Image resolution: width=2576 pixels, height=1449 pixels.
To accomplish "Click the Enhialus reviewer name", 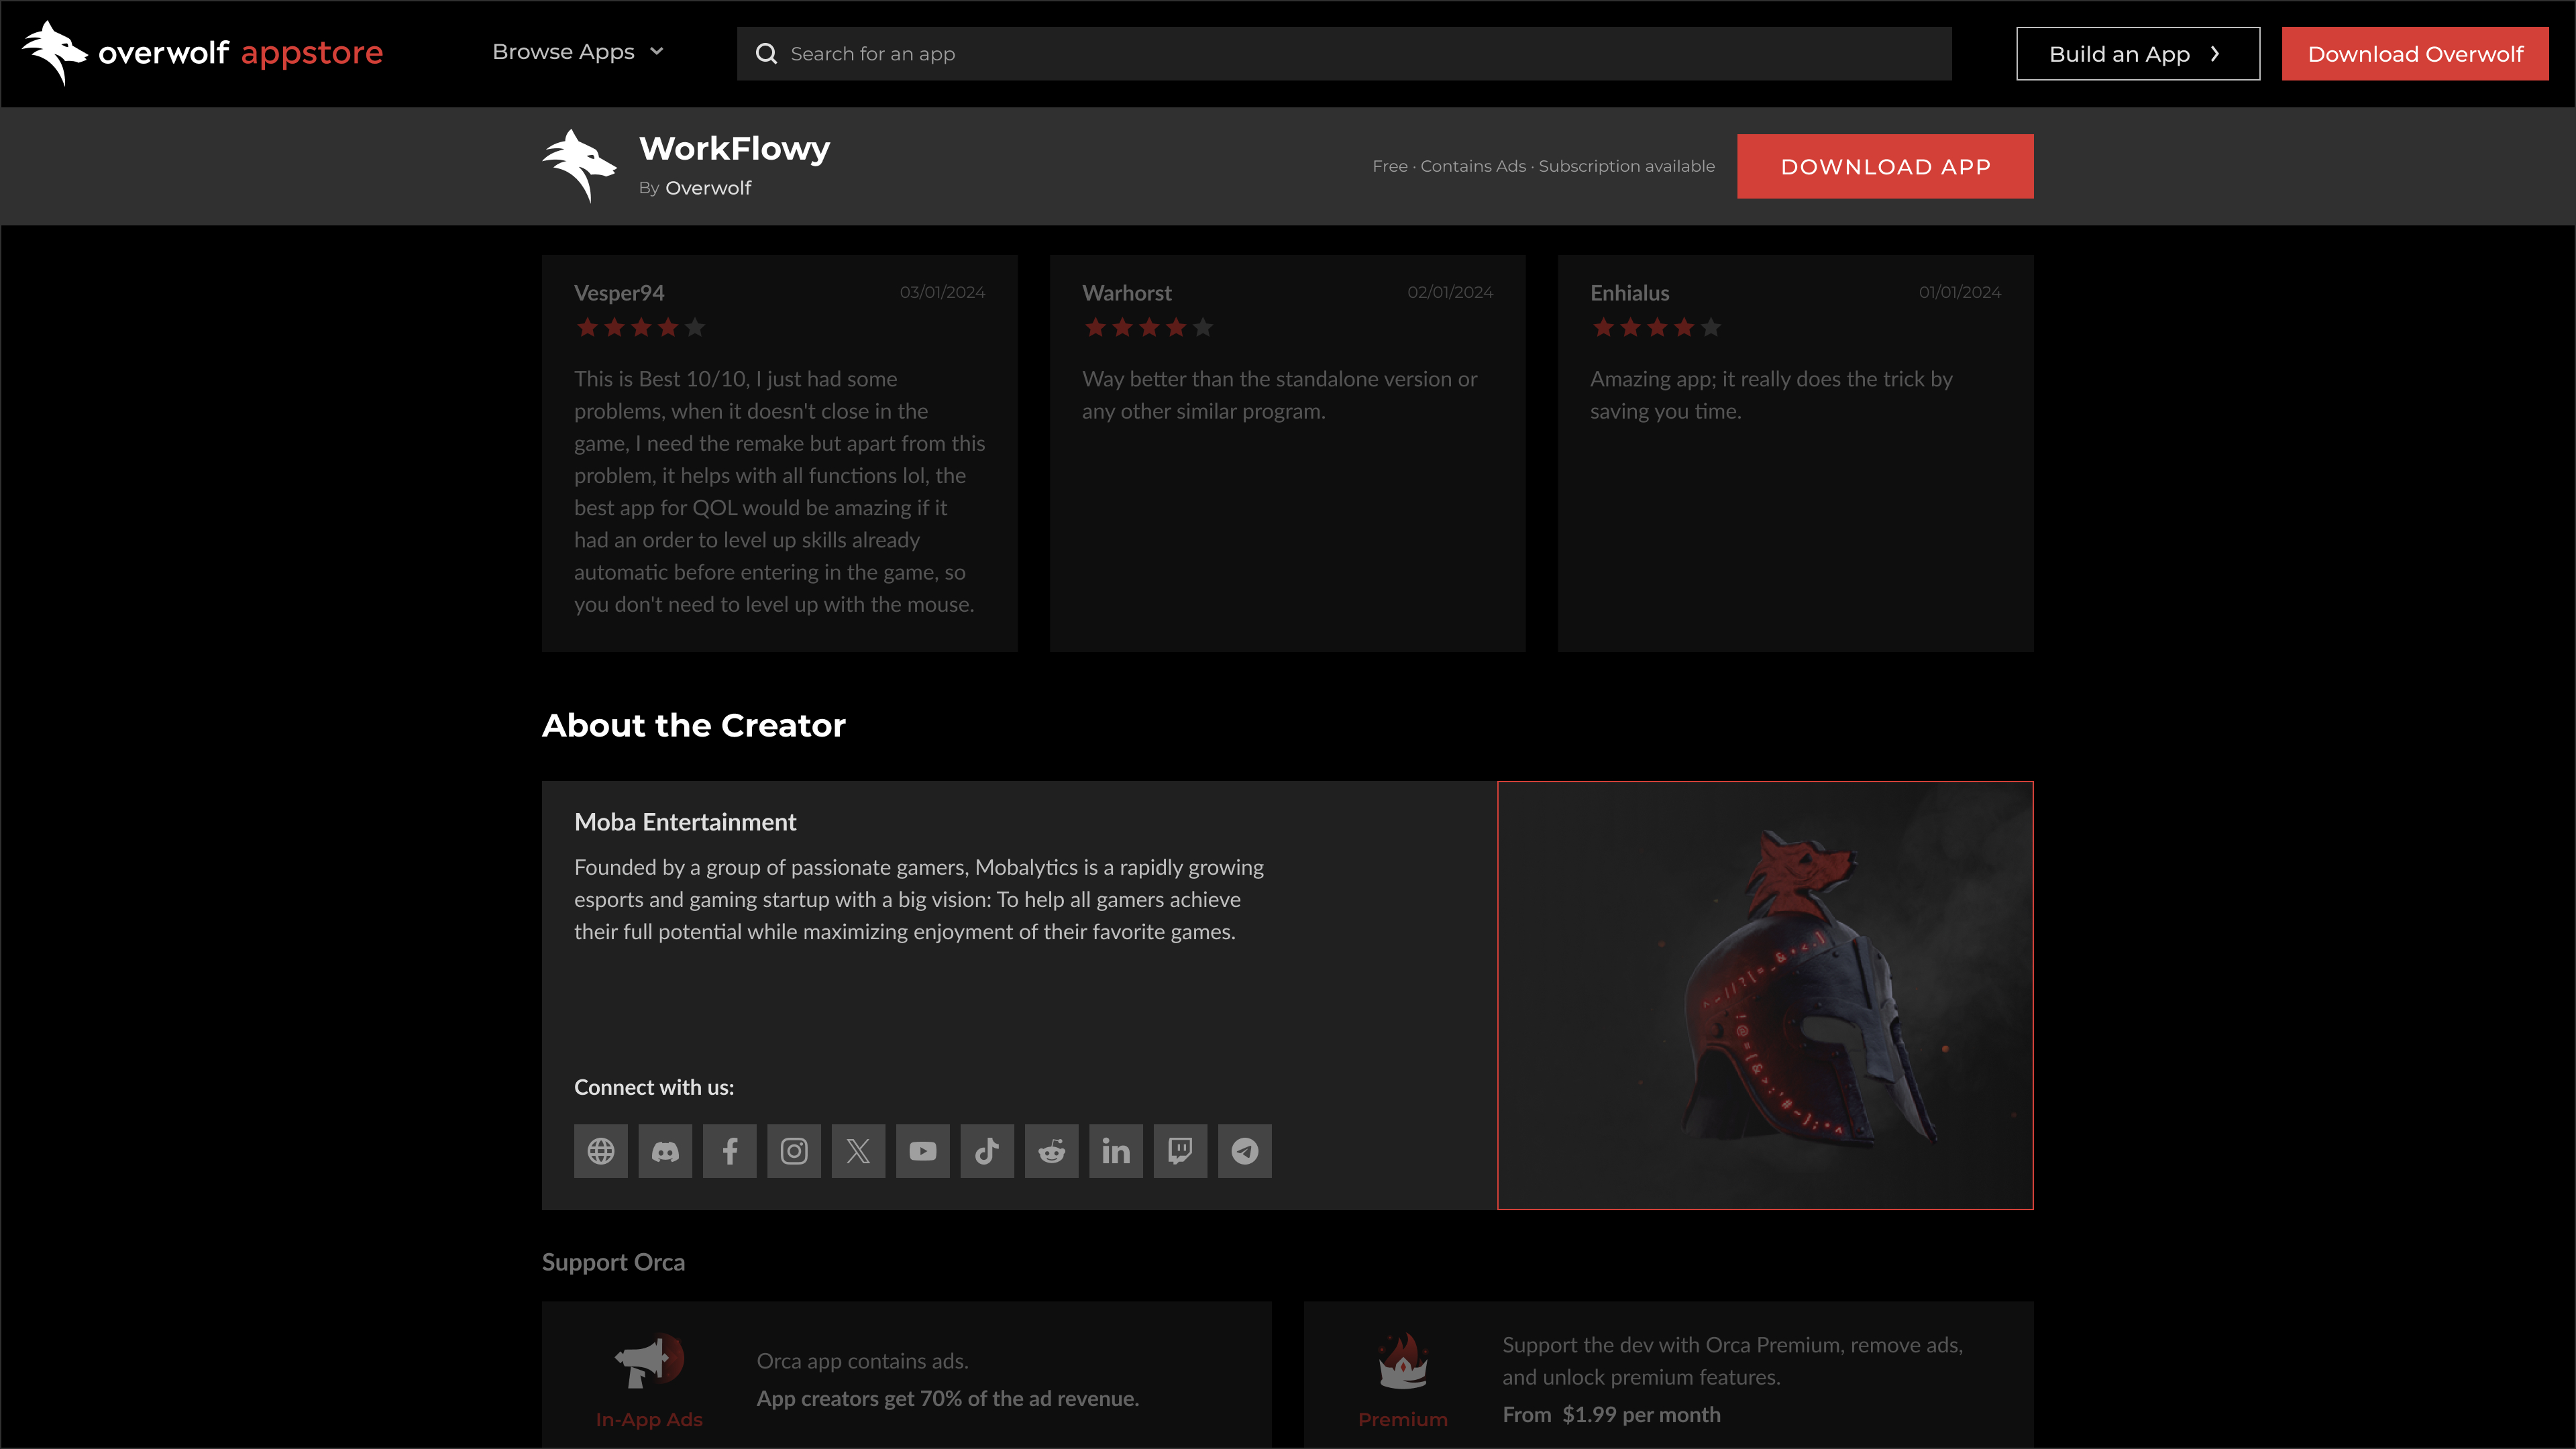I will (x=1630, y=293).
